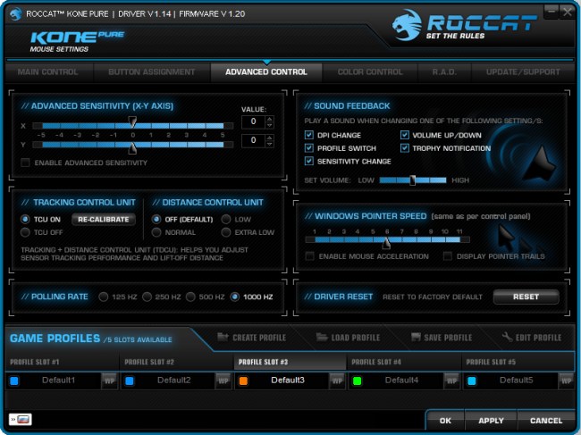
Task: Decrease the Y axis sensitivity value
Action: [271, 144]
